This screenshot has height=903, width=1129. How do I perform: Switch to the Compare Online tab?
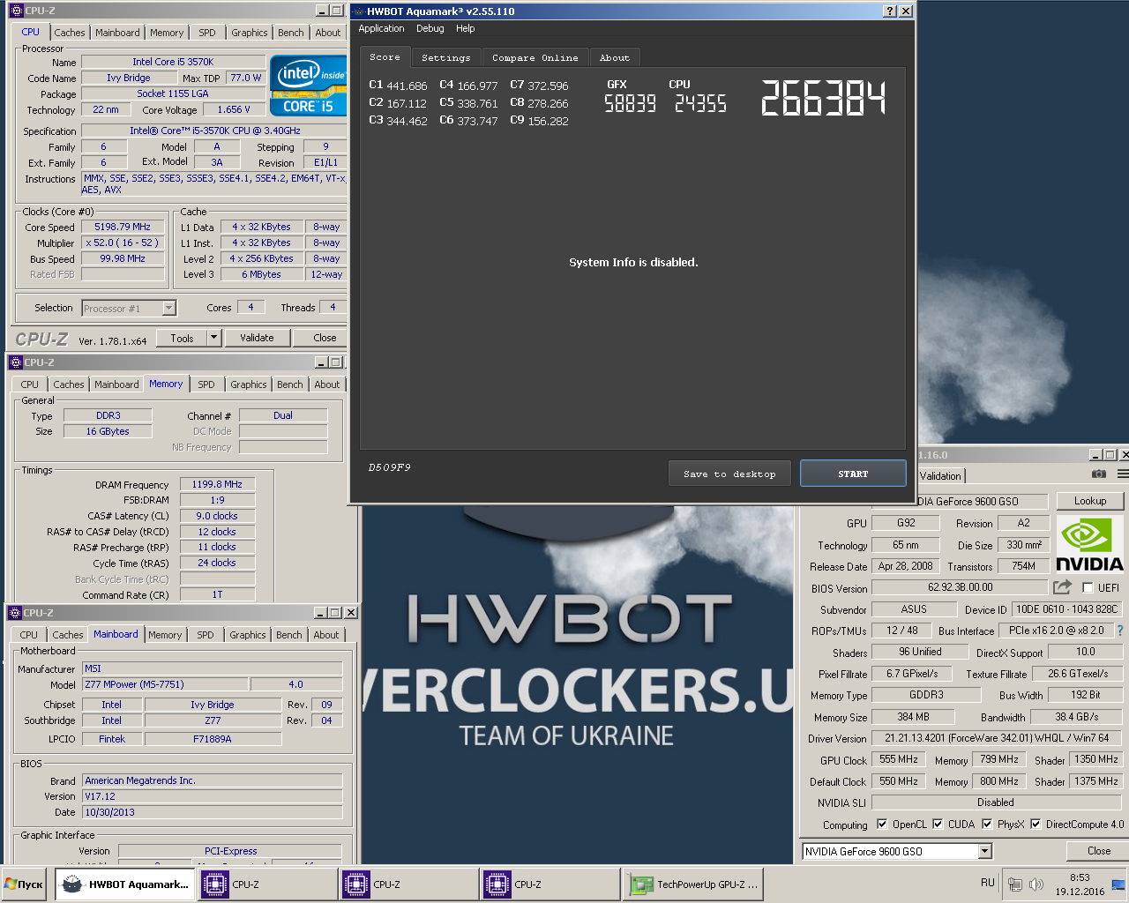(535, 58)
